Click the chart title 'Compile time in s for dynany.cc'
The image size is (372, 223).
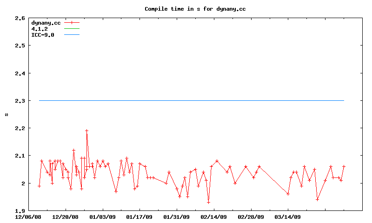pos(195,9)
